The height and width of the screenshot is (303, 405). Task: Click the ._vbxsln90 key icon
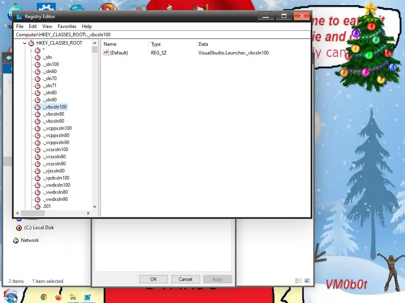point(38,121)
